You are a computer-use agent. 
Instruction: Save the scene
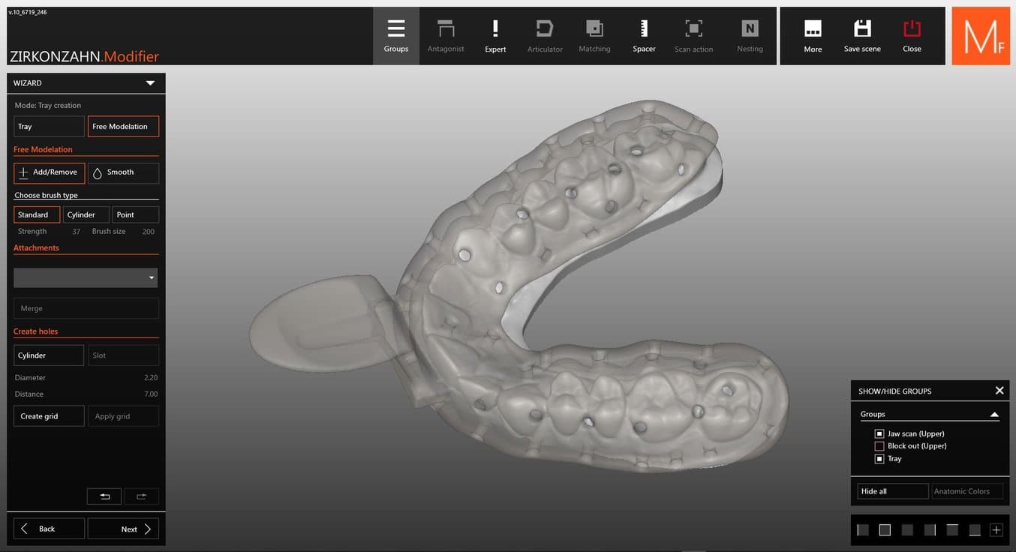click(862, 36)
